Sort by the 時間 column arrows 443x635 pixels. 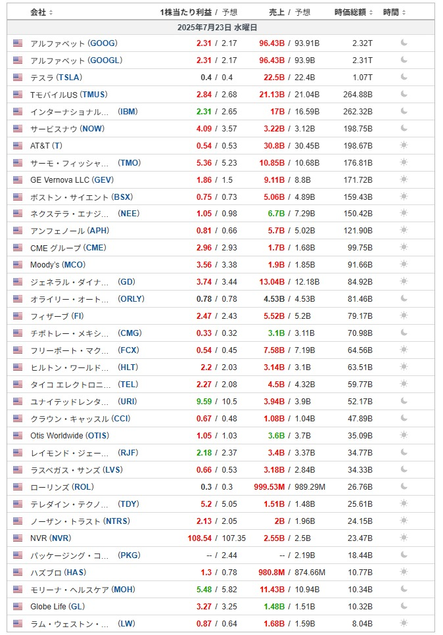click(x=404, y=12)
